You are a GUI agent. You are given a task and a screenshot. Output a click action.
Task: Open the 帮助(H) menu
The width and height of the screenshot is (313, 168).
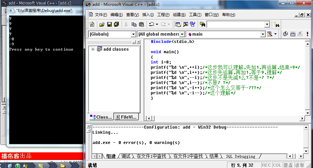pos(229,15)
